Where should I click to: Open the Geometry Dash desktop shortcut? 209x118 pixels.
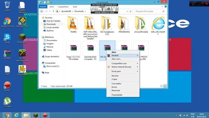[x=22, y=22]
